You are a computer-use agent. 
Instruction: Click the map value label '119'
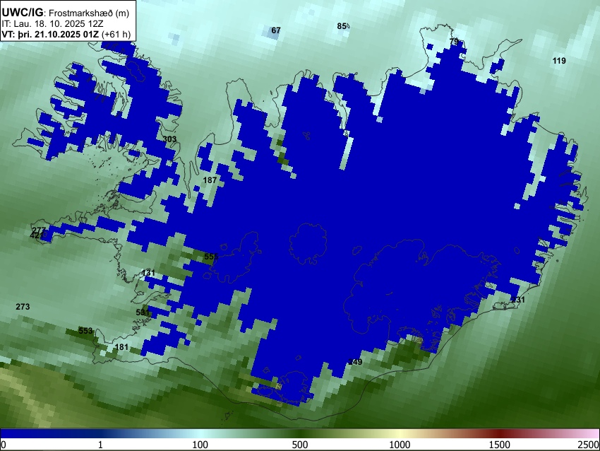coord(559,61)
